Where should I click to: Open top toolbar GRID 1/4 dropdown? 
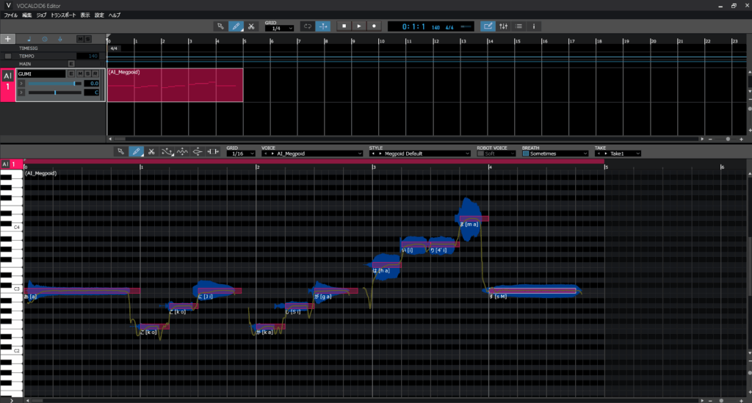point(280,29)
